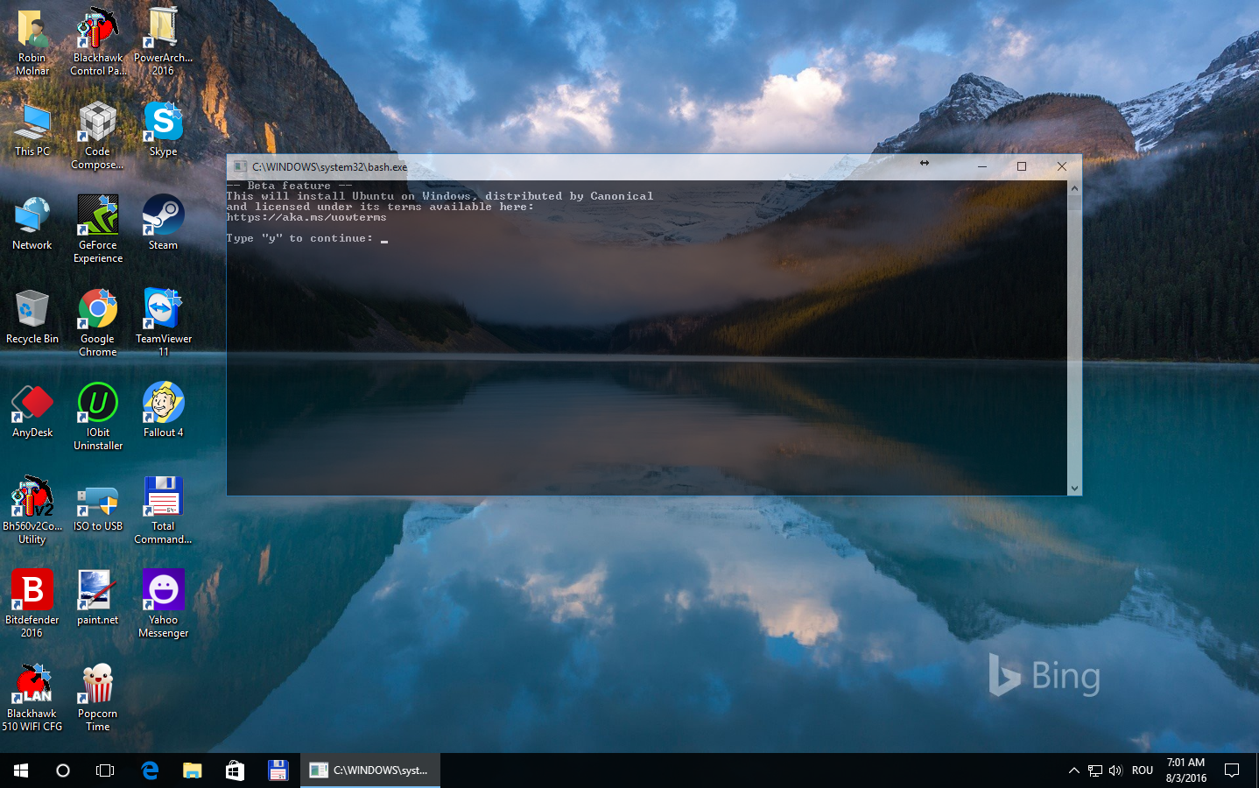Screen dimensions: 1259x788
Task: Launch Google Chrome desktop shortcut
Action: tap(98, 322)
